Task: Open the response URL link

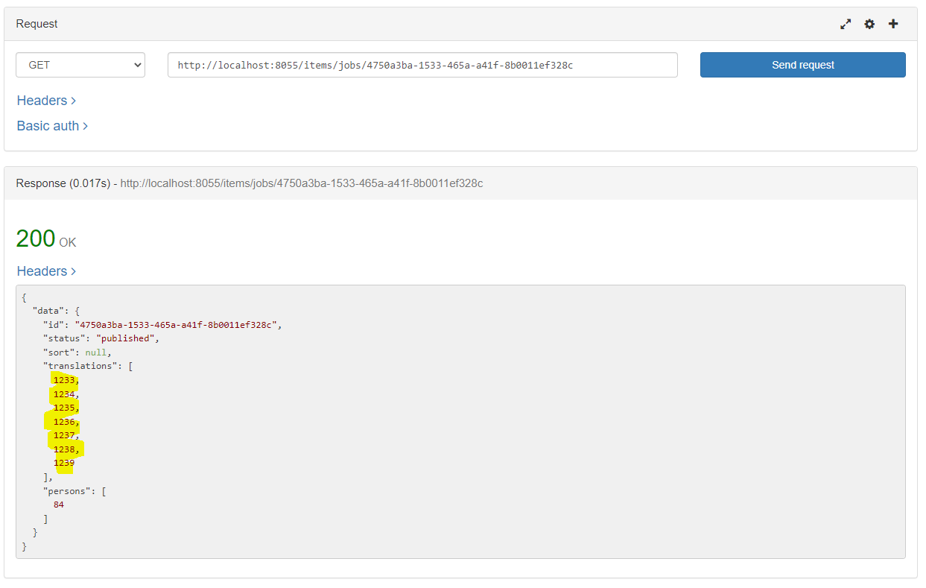Action: tap(302, 183)
